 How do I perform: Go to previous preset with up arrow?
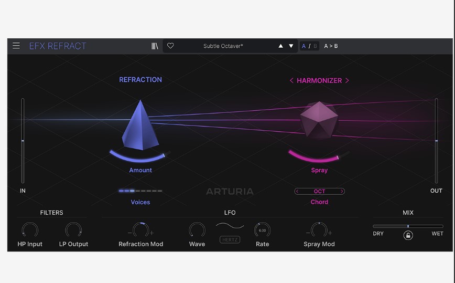280,46
